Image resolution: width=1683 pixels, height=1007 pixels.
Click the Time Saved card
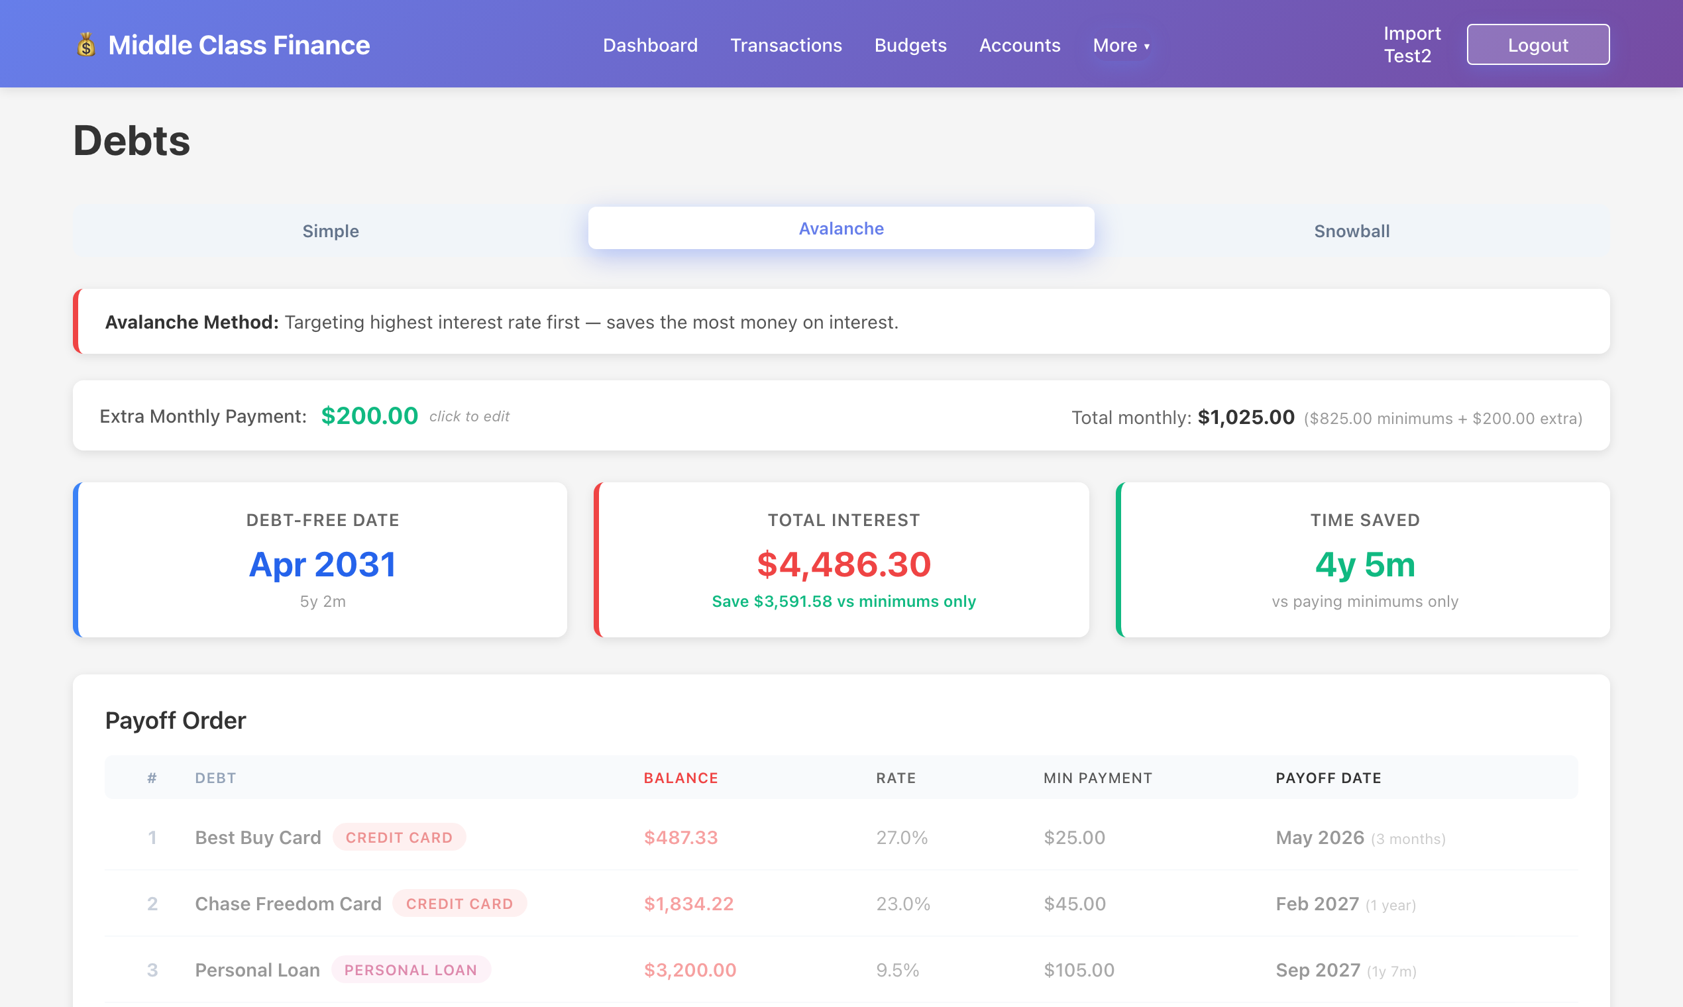click(1364, 560)
